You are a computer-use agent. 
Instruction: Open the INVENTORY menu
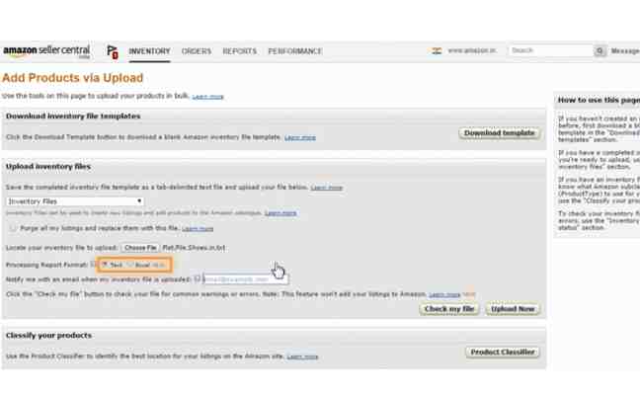click(149, 51)
